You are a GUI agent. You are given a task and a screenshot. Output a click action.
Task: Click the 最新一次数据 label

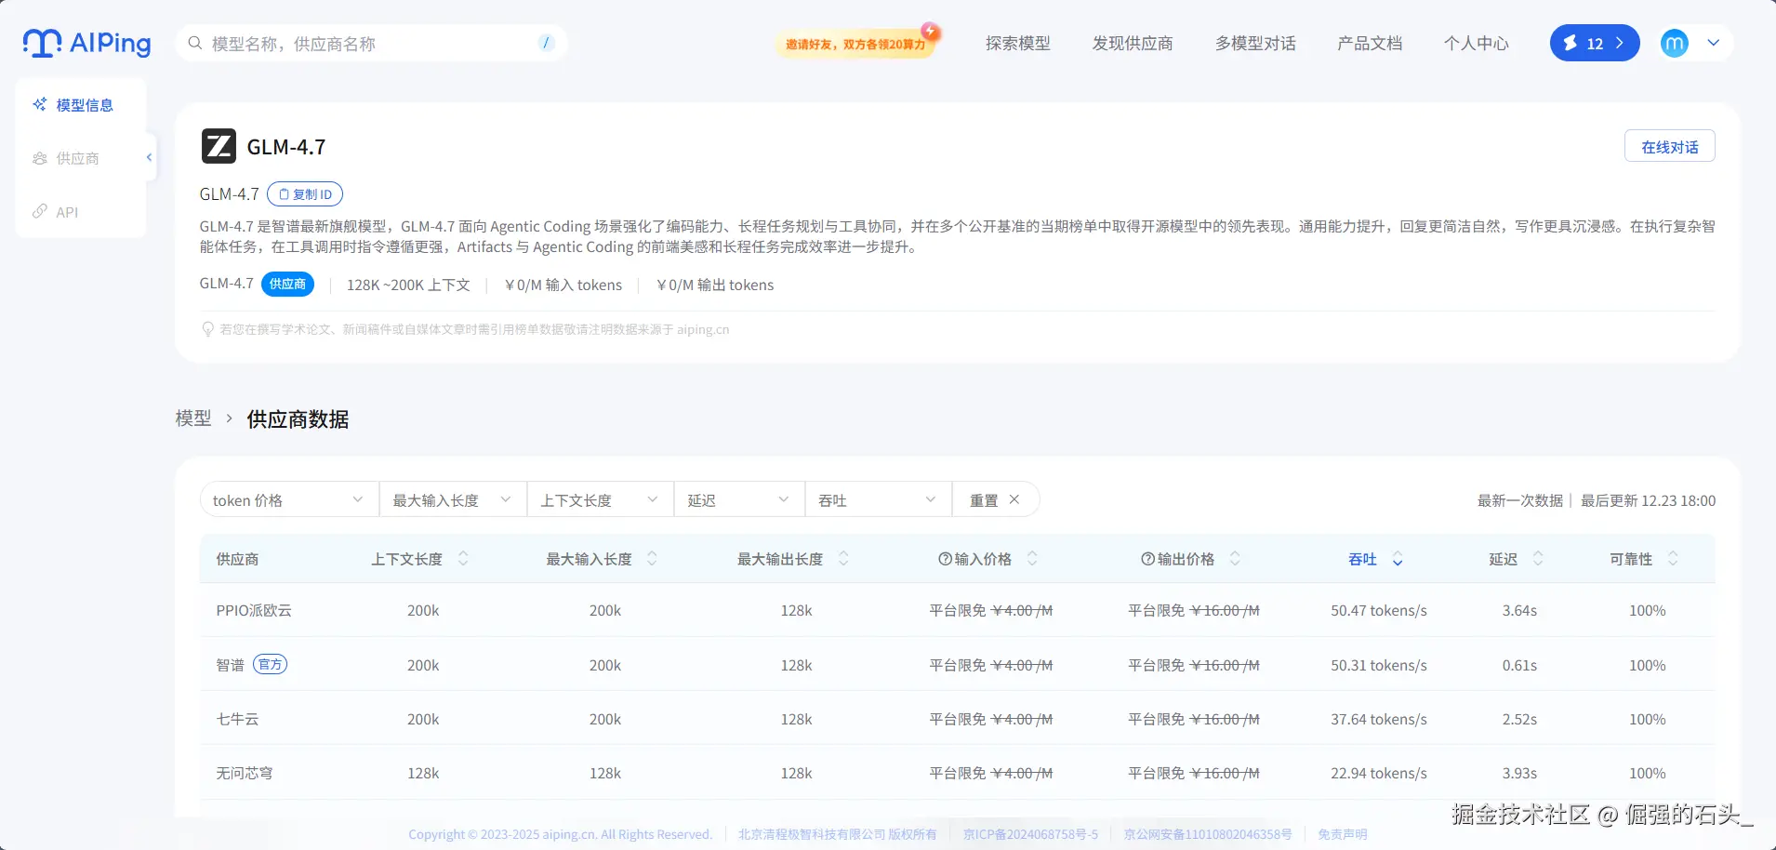point(1520,500)
